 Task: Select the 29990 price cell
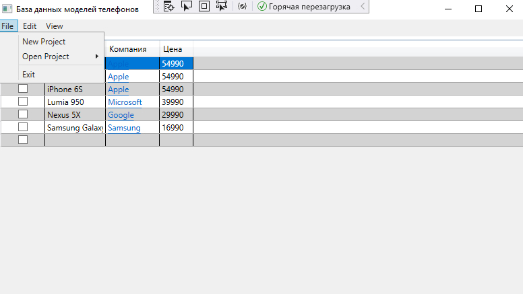tap(177, 115)
